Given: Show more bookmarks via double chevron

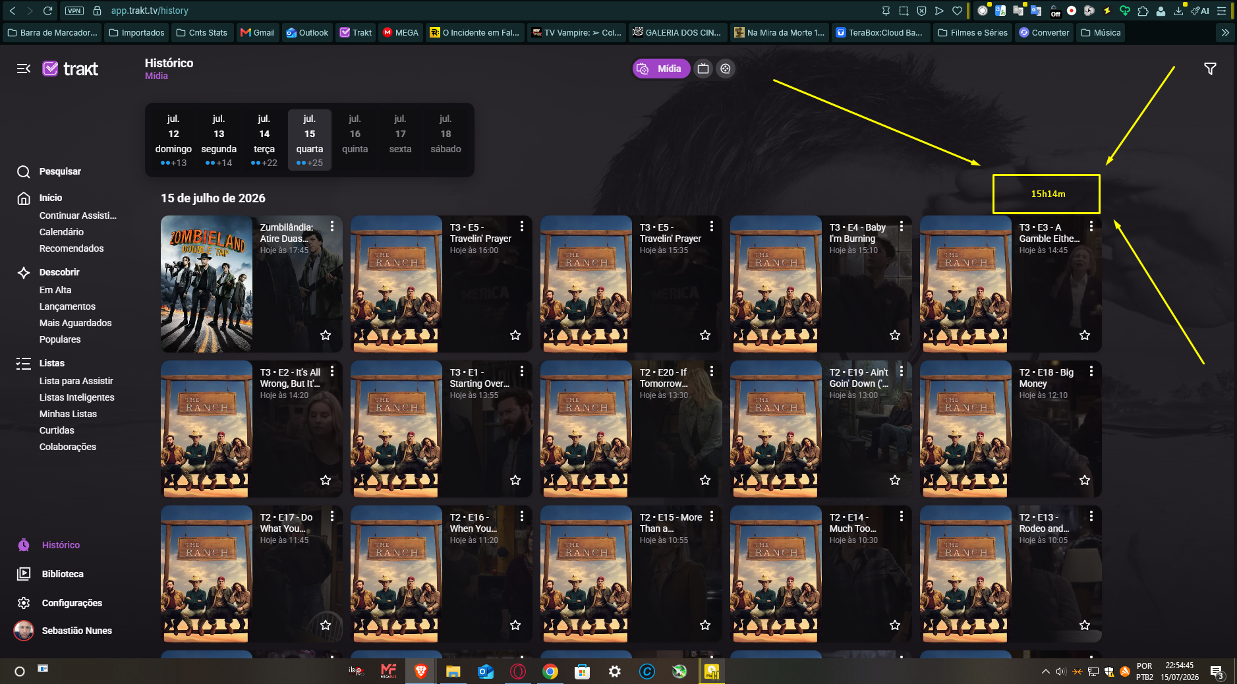Looking at the screenshot, I should 1225,32.
